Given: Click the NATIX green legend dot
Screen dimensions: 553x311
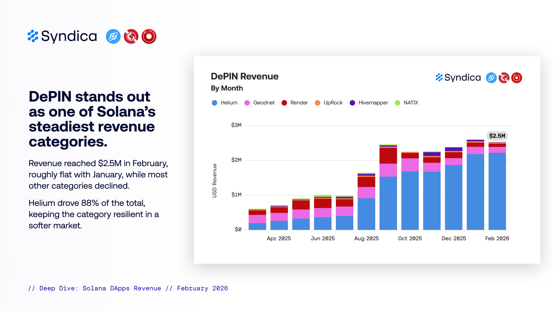Looking at the screenshot, I should 398,103.
